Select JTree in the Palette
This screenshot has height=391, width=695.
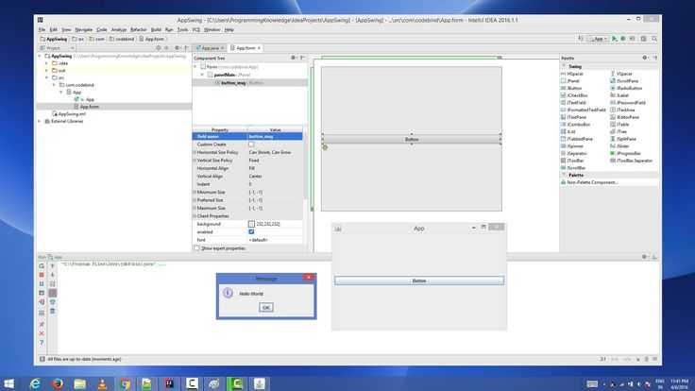[621, 131]
